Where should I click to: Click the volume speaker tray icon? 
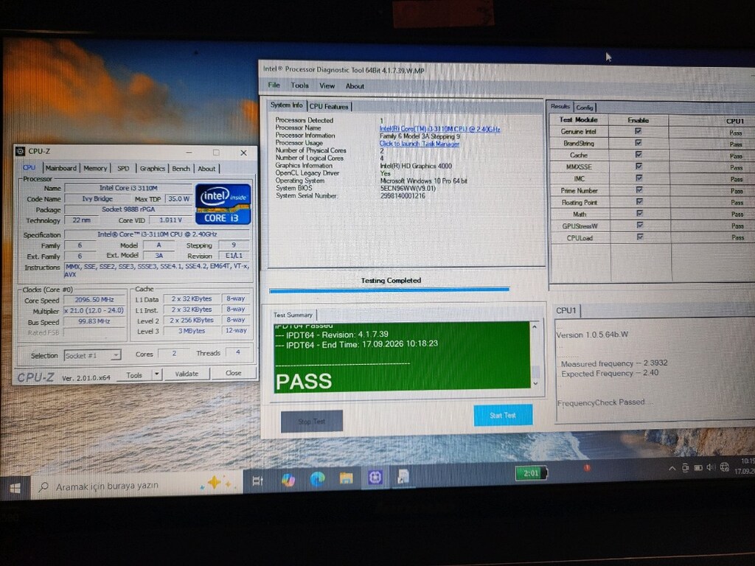tap(711, 468)
